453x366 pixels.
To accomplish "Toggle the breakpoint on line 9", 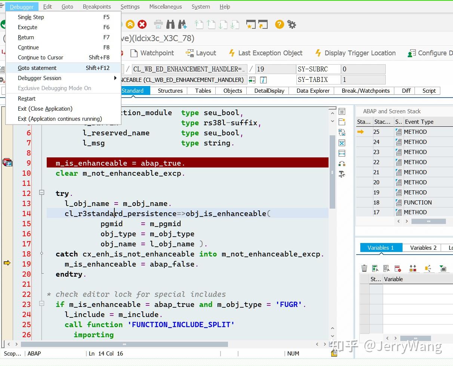I will pos(7,163).
